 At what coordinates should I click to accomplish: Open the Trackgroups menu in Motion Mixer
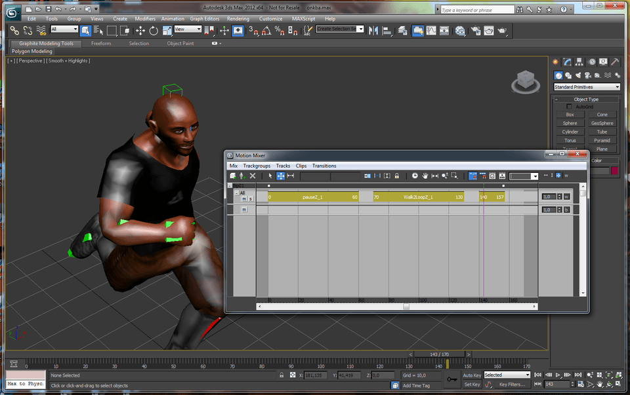pos(257,166)
